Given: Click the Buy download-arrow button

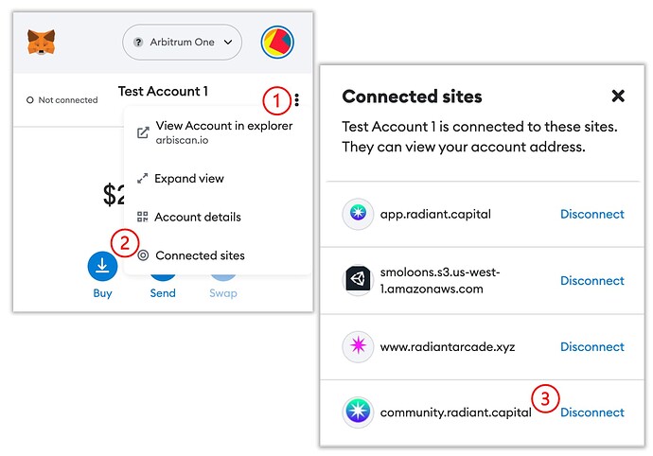Looking at the screenshot, I should click(x=102, y=266).
